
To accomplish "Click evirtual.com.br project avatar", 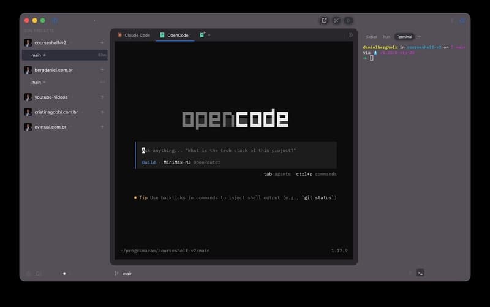I will [28, 127].
